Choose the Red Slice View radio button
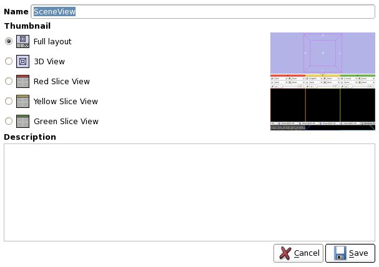The width and height of the screenshot is (379, 267). pos(8,81)
